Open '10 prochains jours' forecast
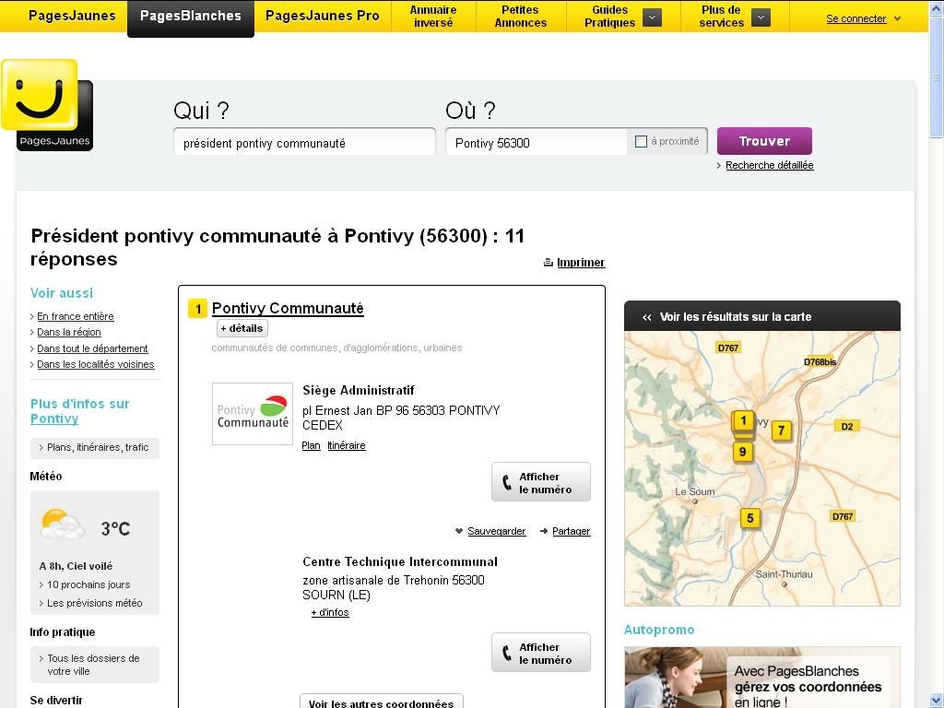The width and height of the screenshot is (944, 708). [x=88, y=584]
